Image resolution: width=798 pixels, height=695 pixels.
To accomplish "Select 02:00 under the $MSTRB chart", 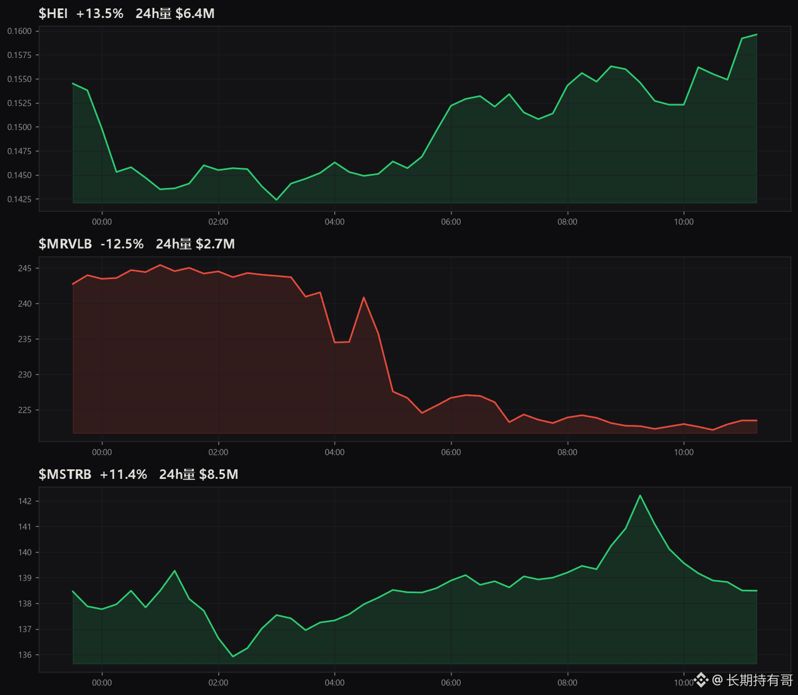I will tap(219, 683).
